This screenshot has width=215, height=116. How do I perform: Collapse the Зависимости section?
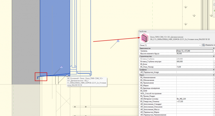point(214,48)
